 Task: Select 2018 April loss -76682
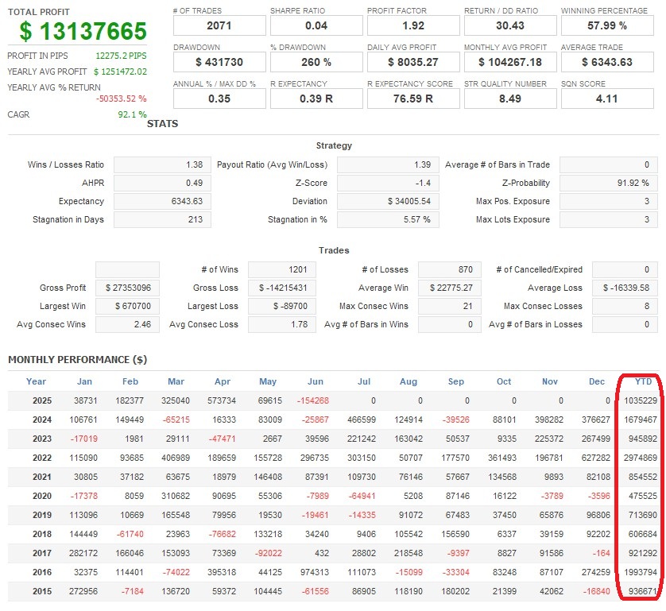[x=223, y=534]
